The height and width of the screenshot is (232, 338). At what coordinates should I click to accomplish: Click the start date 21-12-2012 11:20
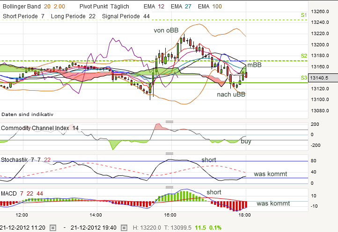[x=22, y=228]
